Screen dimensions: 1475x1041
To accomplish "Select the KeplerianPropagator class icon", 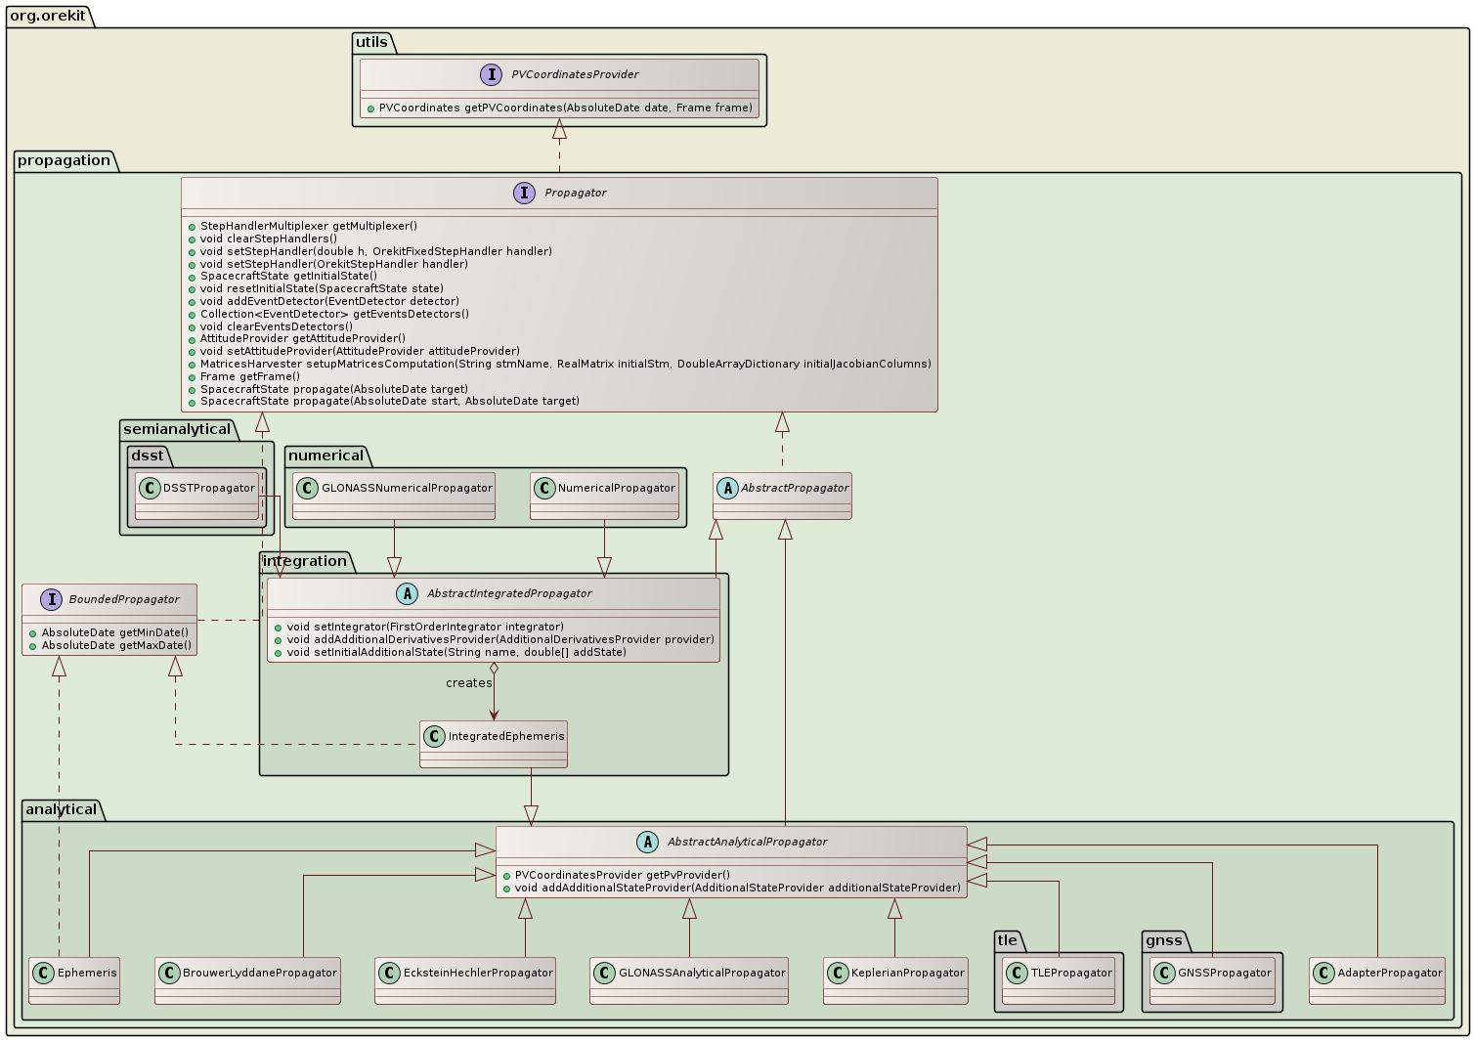I will click(x=838, y=973).
